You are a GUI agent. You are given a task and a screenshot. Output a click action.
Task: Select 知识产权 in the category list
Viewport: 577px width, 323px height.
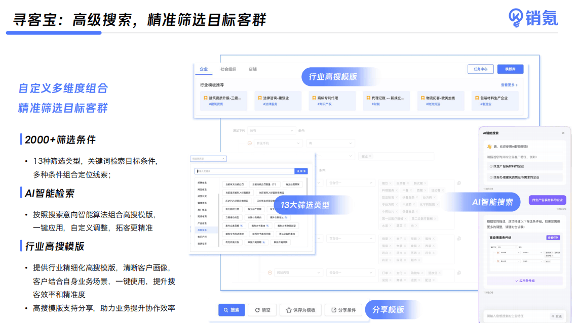click(202, 236)
